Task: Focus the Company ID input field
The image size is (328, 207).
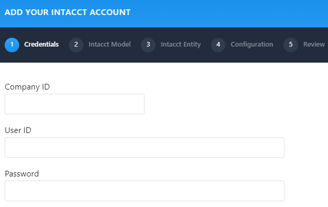Action: [x=75, y=104]
